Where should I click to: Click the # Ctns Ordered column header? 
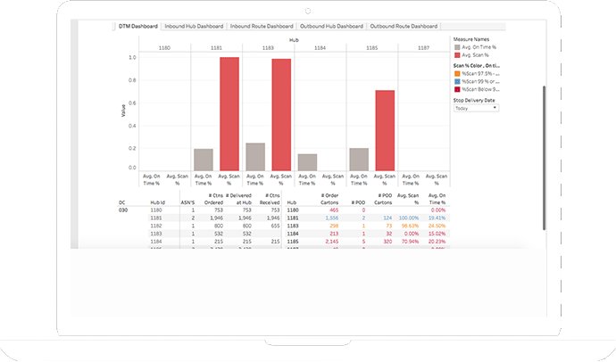tap(209, 198)
